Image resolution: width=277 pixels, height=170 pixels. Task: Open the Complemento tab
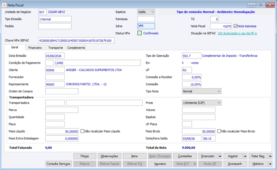tap(76, 48)
